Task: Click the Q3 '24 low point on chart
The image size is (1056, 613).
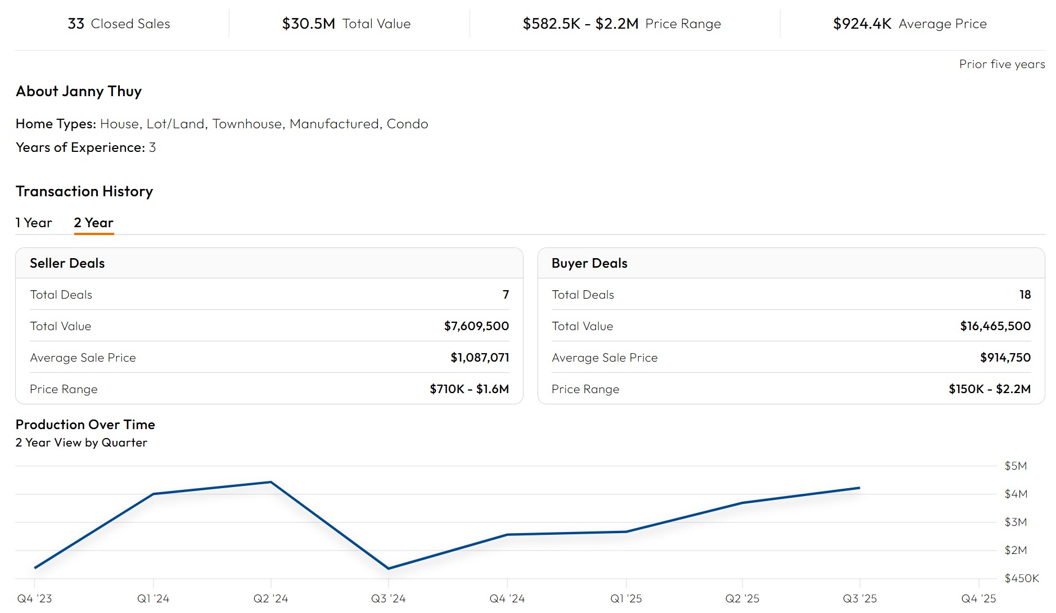Action: [x=389, y=569]
